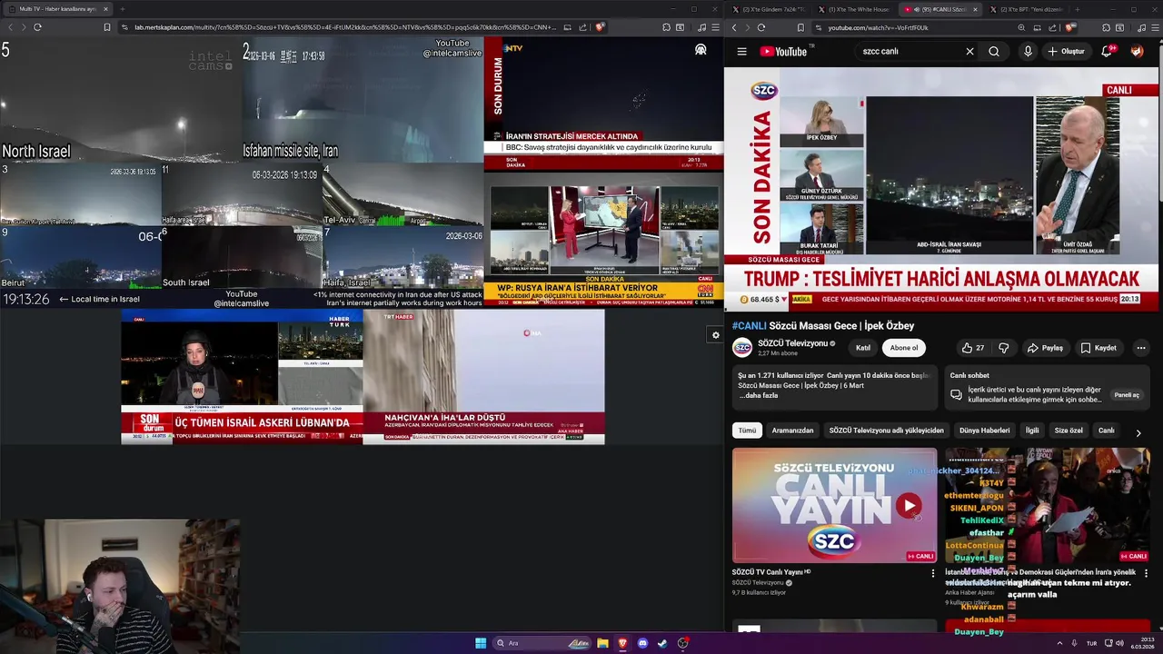Open the Multi TV window's browser menu
Viewport: 1163px width, 654px height.
coord(715,27)
